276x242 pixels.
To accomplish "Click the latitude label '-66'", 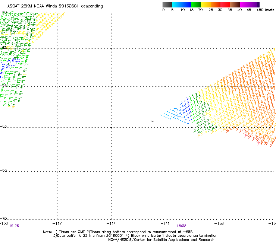I will click(x=3, y=126).
